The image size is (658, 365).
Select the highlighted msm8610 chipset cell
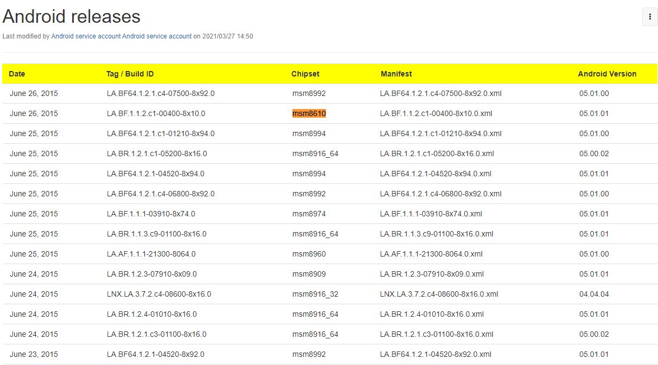click(309, 113)
